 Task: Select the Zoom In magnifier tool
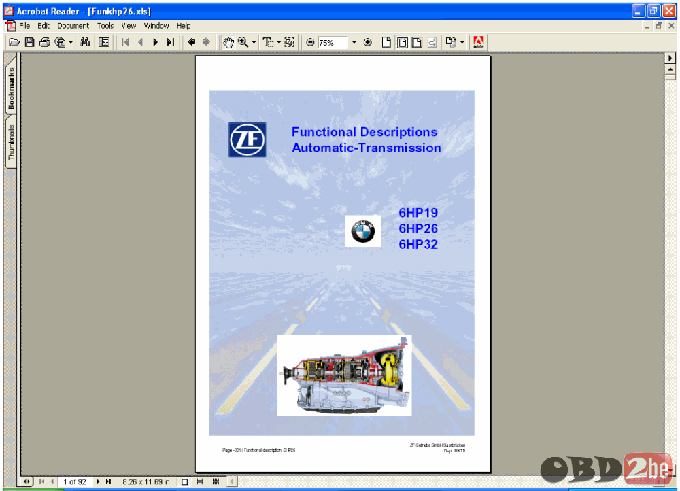tap(243, 42)
